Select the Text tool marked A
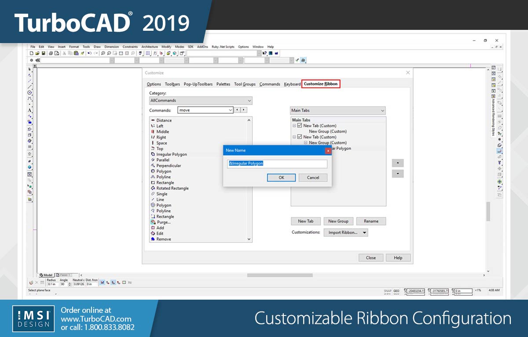The image size is (528, 337). coord(29,110)
